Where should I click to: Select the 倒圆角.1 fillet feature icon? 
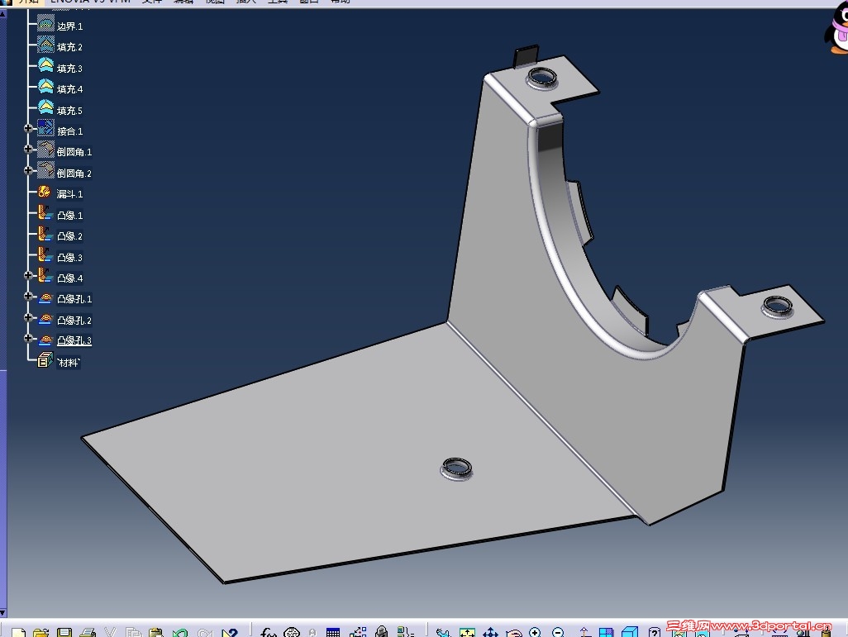pyautogui.click(x=45, y=150)
